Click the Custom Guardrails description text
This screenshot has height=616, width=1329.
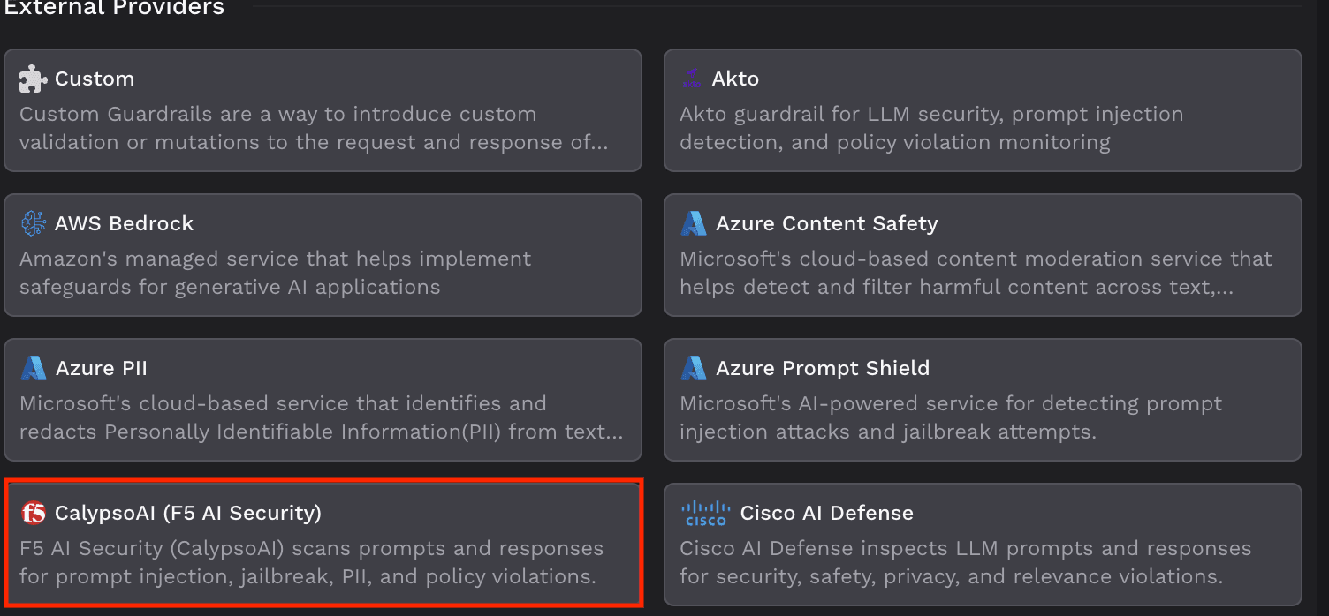[x=314, y=128]
